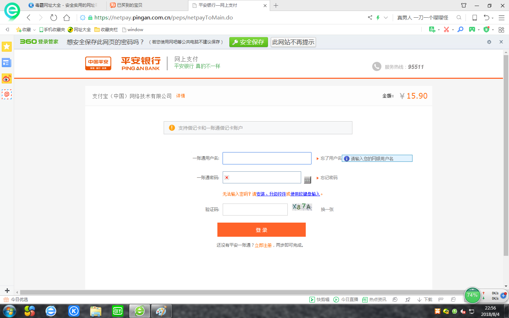
Task: Focus the 一账通用户名 input field
Action: click(x=267, y=158)
